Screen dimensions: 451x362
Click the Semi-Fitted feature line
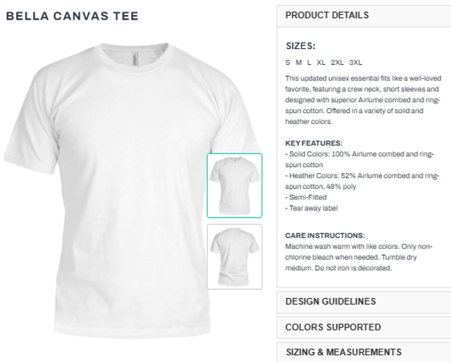pos(305,197)
